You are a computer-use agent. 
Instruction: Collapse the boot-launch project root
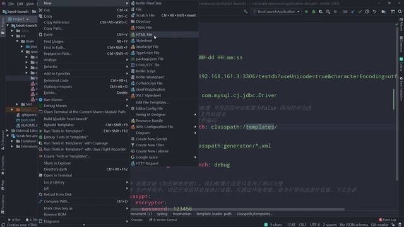(8, 25)
